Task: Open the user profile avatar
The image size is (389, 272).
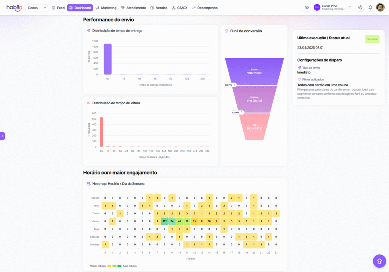Action: [380, 8]
